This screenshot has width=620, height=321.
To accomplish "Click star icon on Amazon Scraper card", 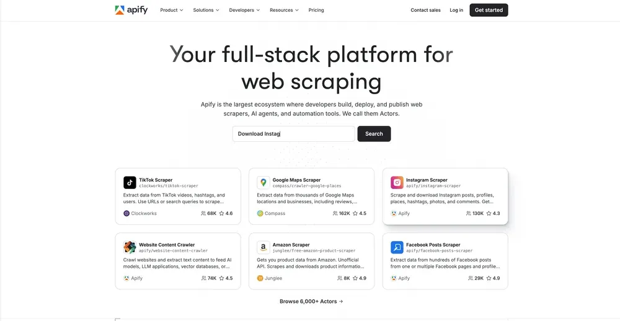I will (355, 278).
